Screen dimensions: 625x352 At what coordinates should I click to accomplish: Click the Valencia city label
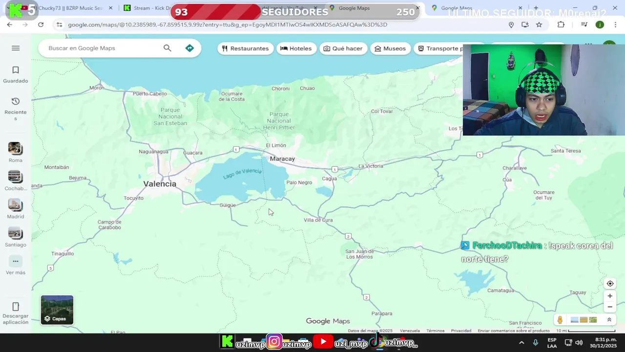point(160,184)
